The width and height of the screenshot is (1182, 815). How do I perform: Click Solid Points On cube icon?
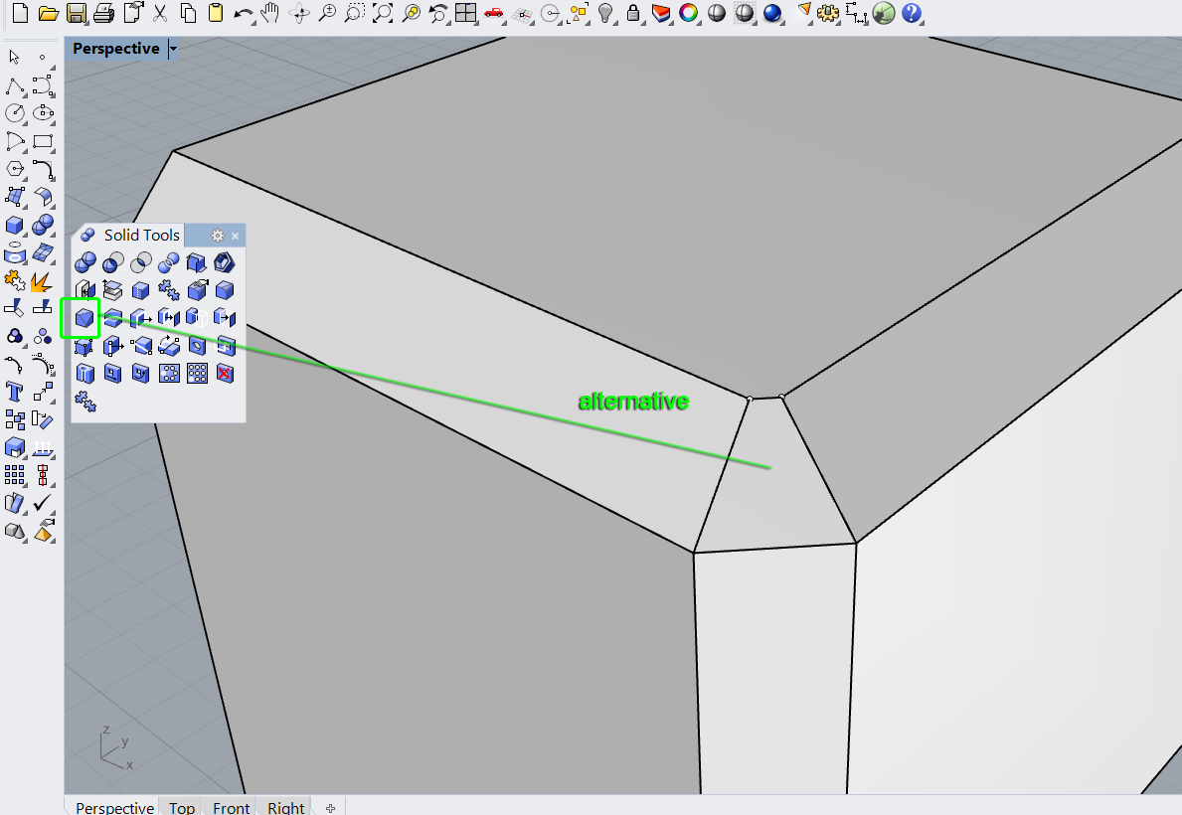pos(84,346)
